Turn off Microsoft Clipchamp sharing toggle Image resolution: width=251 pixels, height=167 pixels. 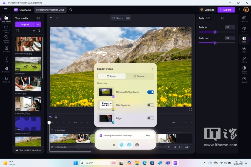[151, 92]
